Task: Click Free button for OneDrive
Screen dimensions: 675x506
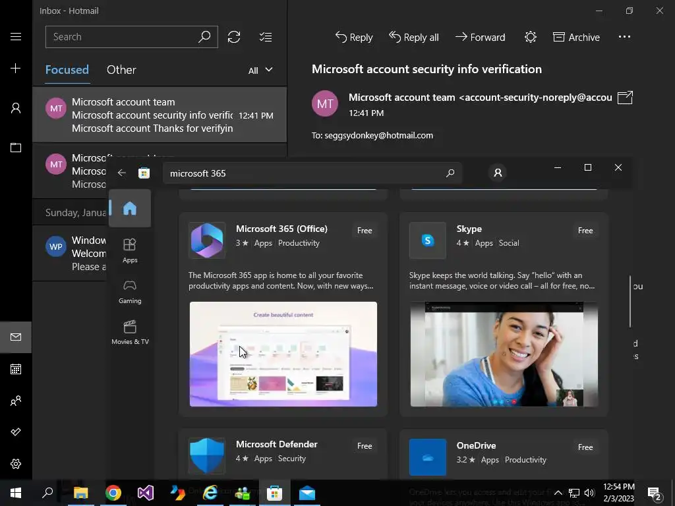Action: tap(585, 447)
